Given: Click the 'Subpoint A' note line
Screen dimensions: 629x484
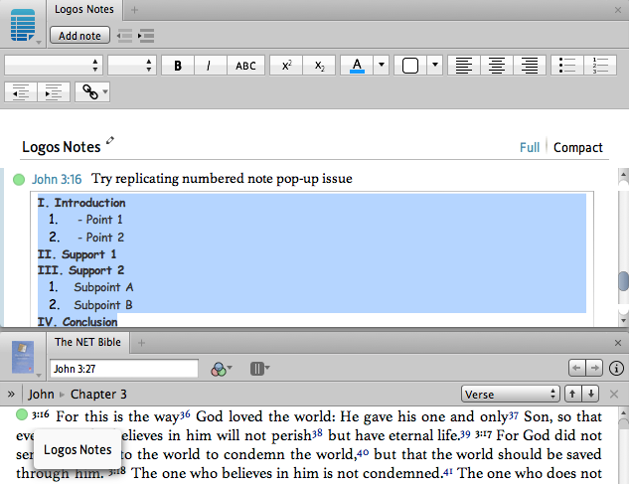Looking at the screenshot, I should click(x=103, y=287).
